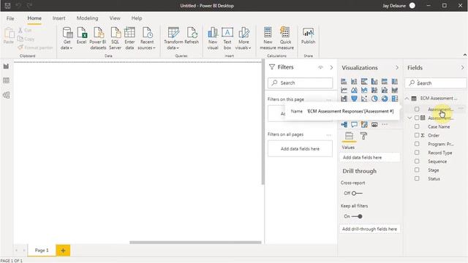This screenshot has height=263, width=468.
Task: Check the Sequence field
Action: coord(417,161)
